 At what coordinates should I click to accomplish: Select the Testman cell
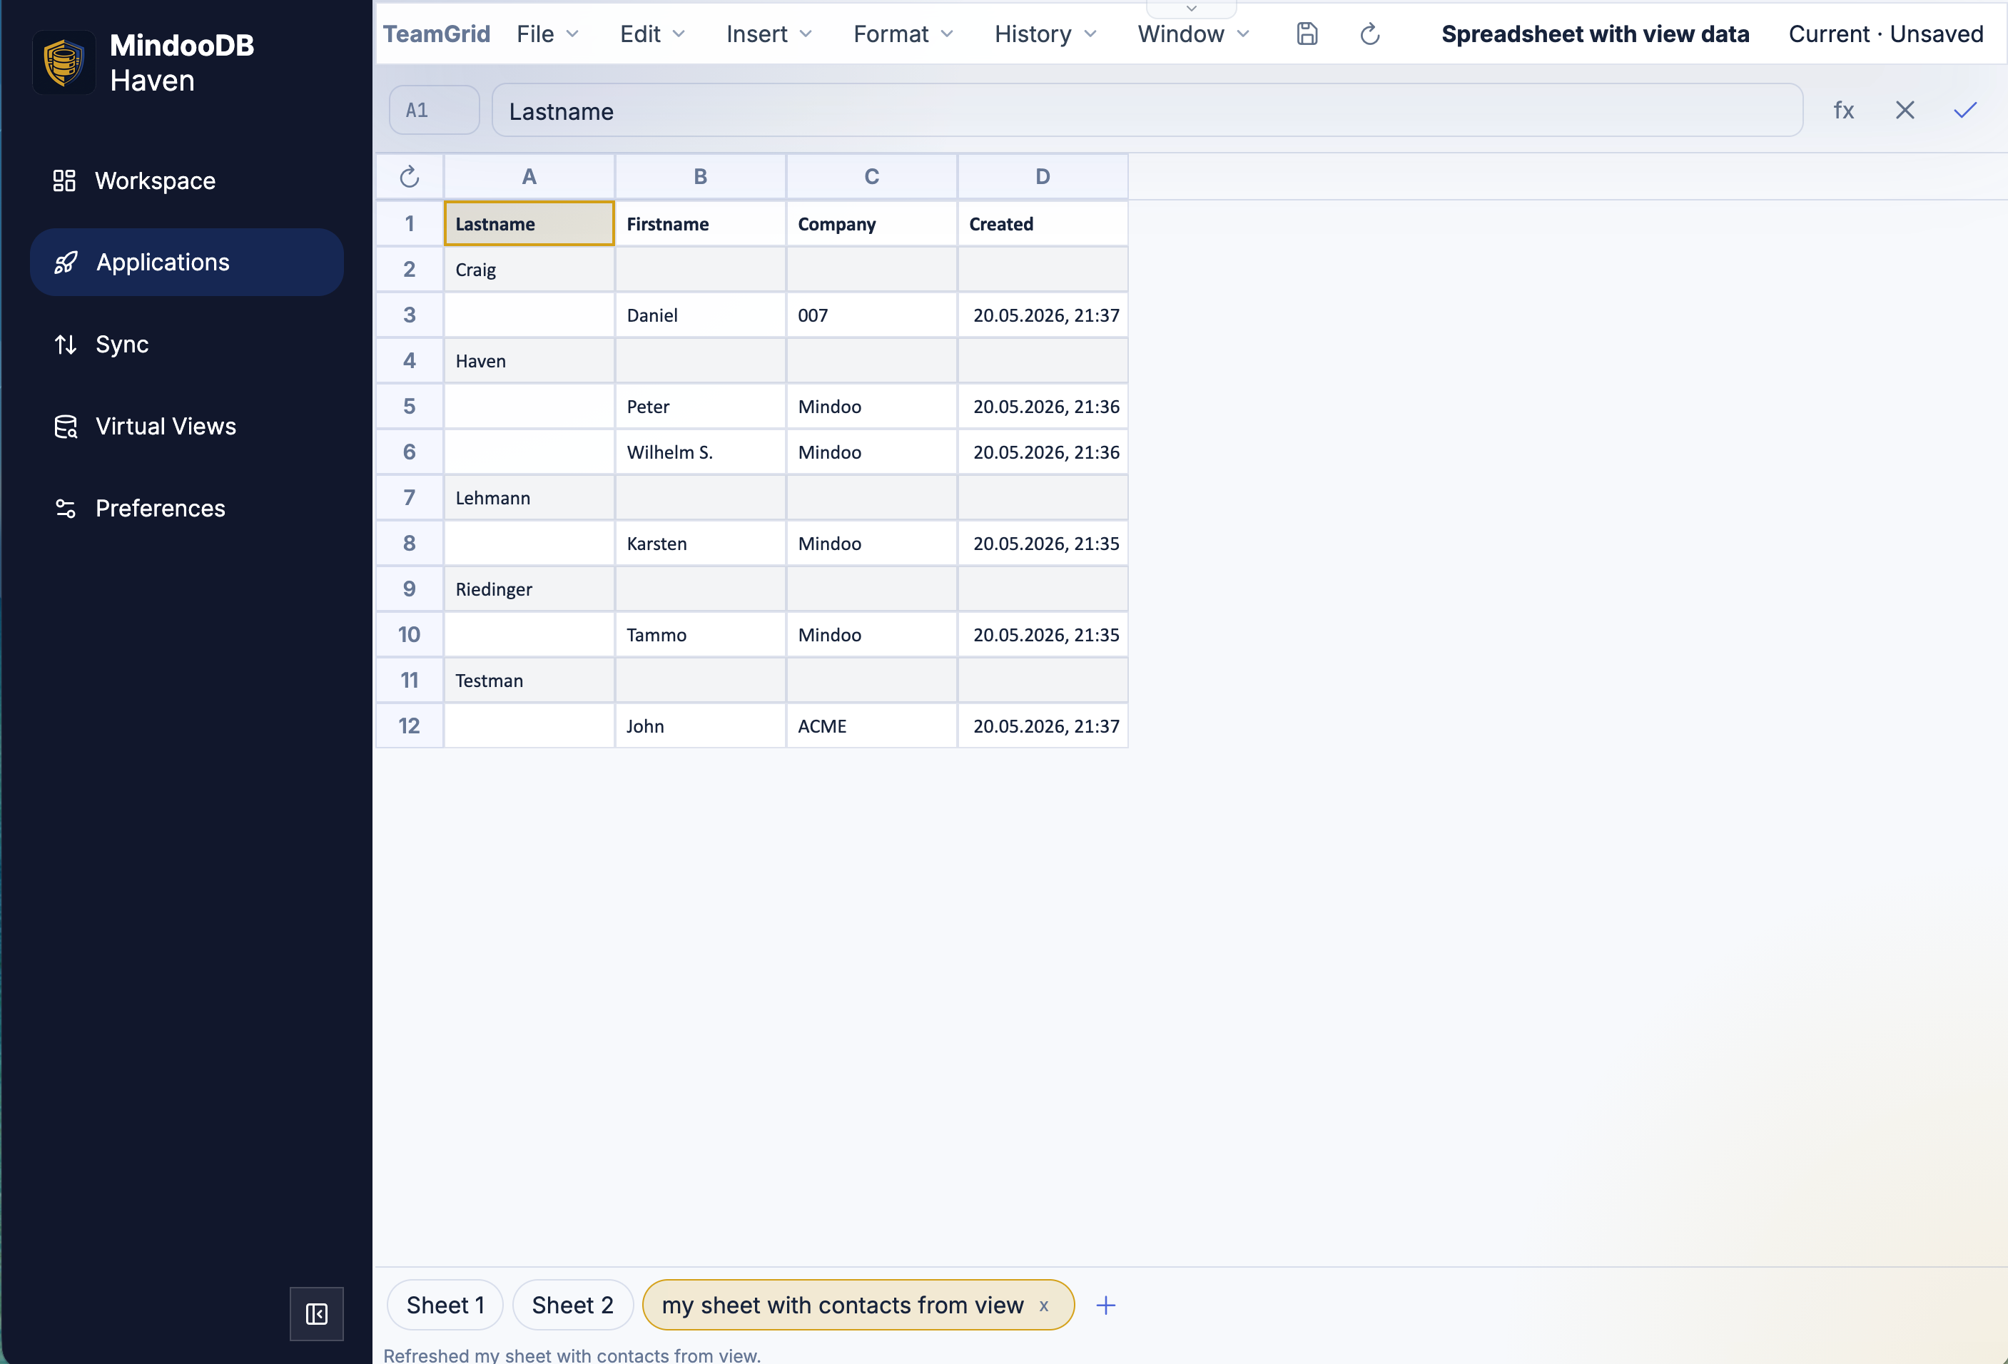pos(529,681)
